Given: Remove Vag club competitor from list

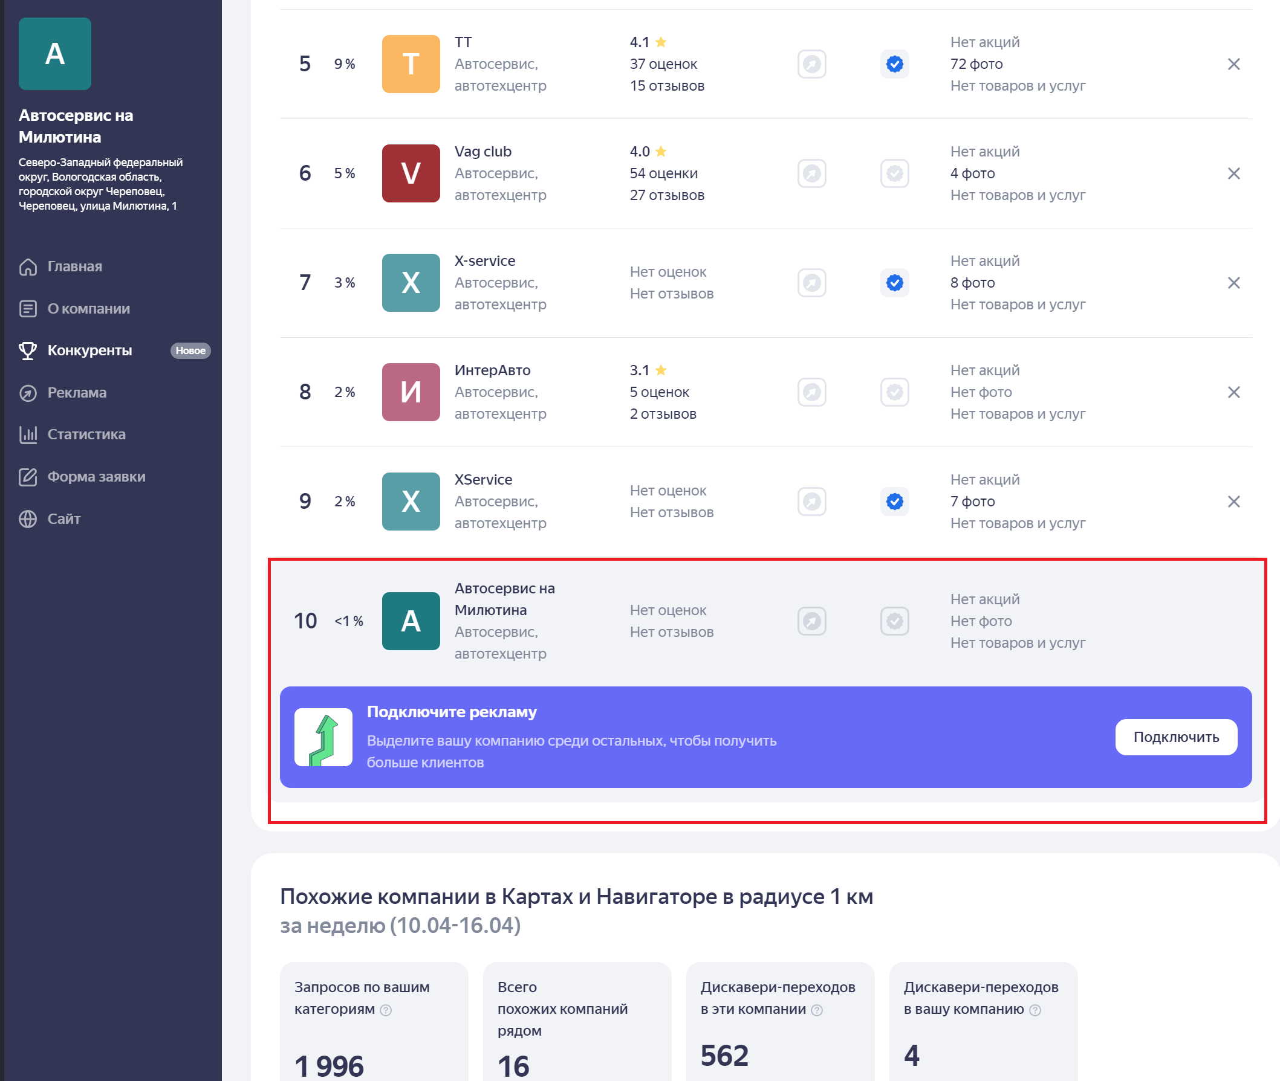Looking at the screenshot, I should 1233,173.
